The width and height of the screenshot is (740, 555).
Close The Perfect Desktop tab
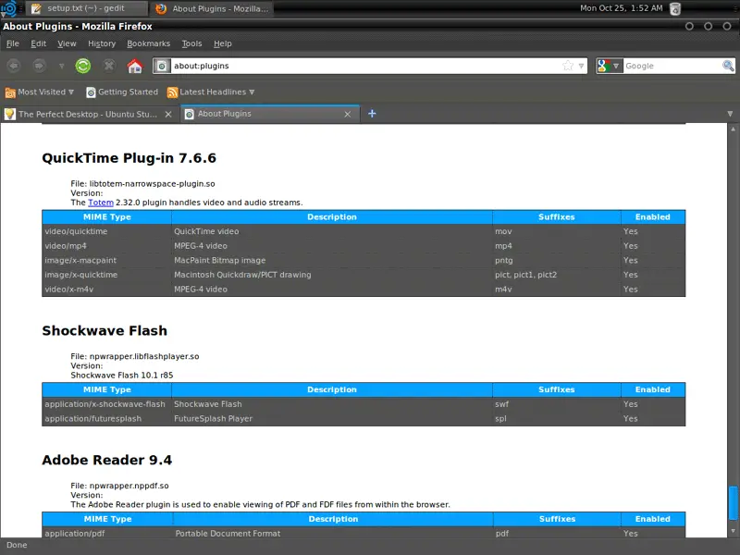[168, 114]
